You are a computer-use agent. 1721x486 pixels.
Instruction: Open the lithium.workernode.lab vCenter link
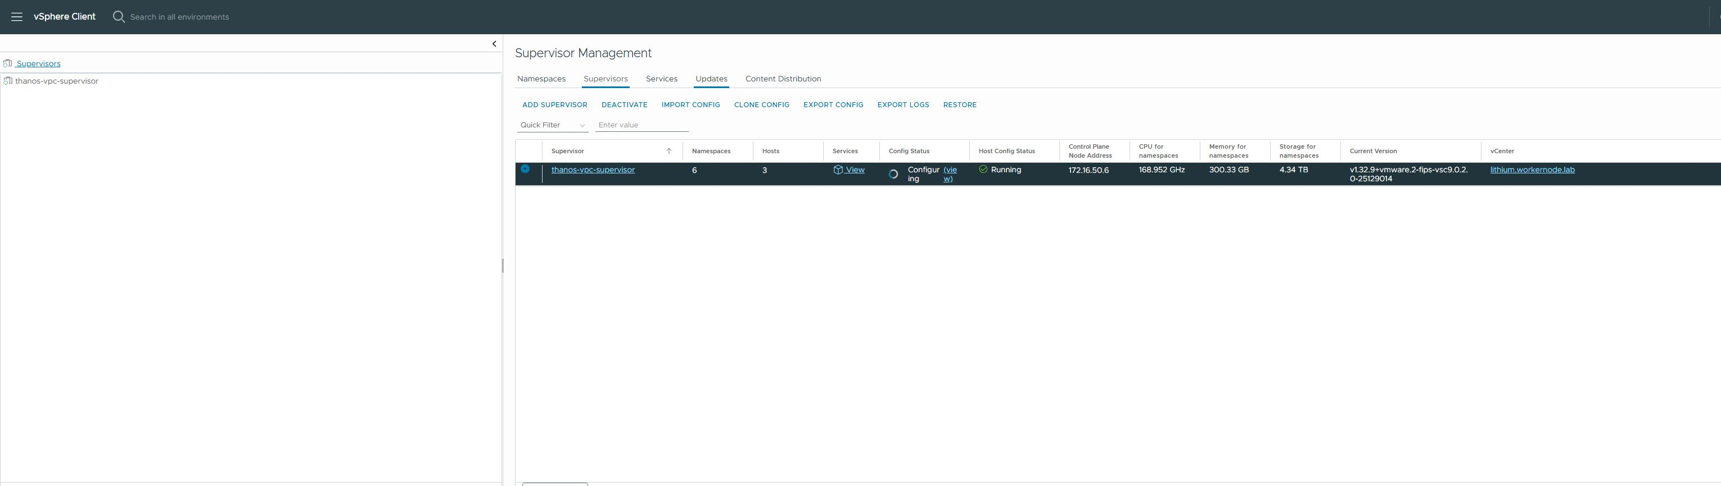1532,170
